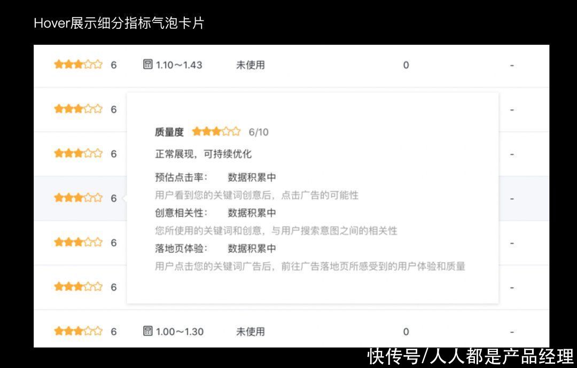Click calculator icon beside 1.00~1.30
The width and height of the screenshot is (577, 368).
pos(147,331)
